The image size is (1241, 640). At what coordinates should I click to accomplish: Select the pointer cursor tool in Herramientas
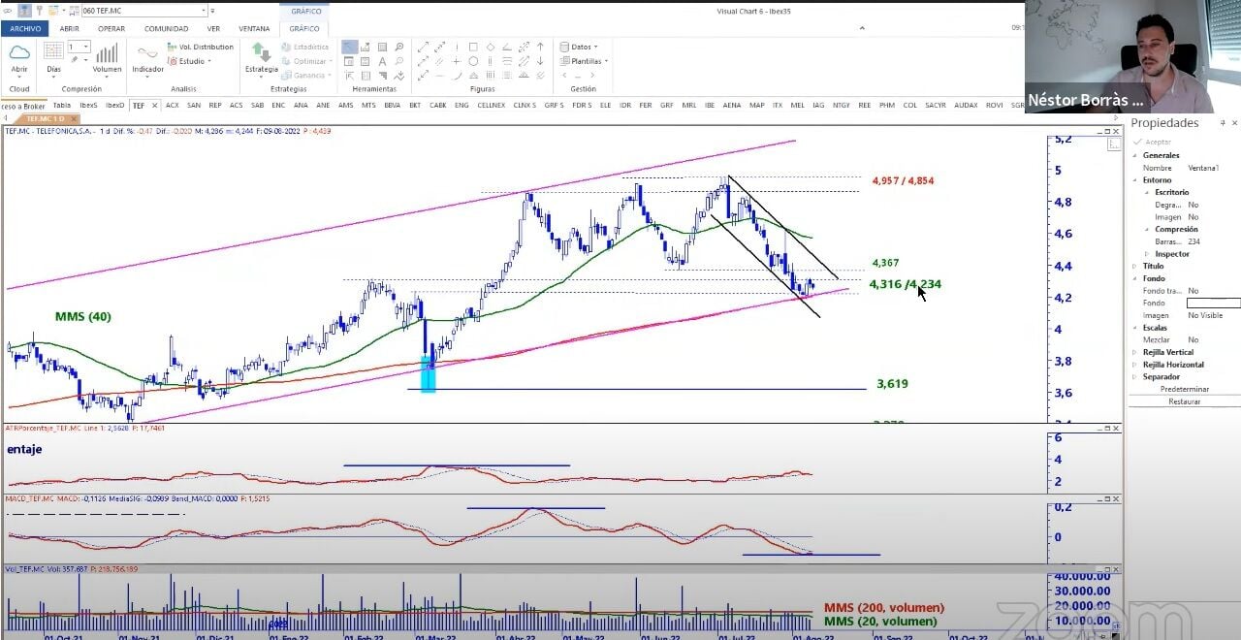tap(349, 47)
